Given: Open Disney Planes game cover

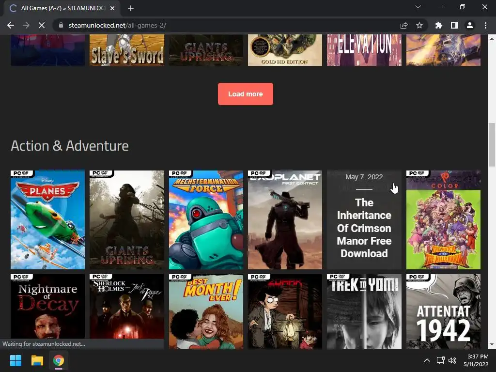Looking at the screenshot, I should pyautogui.click(x=48, y=220).
